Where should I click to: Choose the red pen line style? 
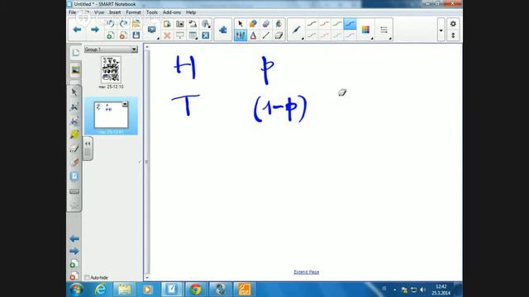pos(324,24)
